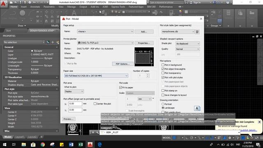Viewport: 263px width, 148px height.
Task: Click Add page setup button
Action: click(144, 32)
